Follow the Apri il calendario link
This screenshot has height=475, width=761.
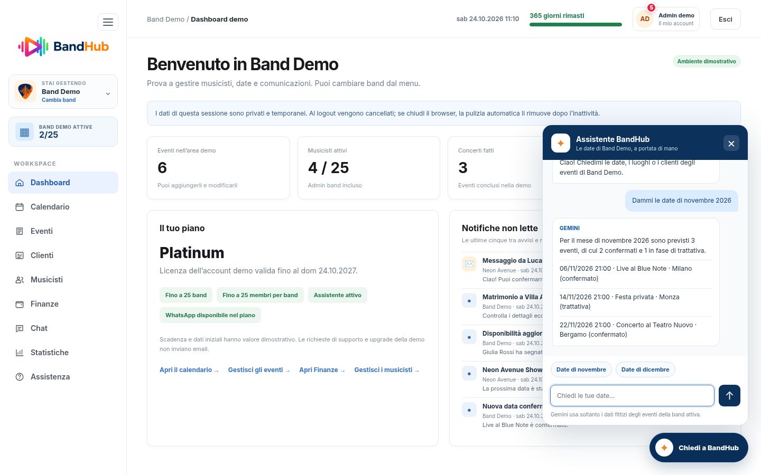point(189,370)
